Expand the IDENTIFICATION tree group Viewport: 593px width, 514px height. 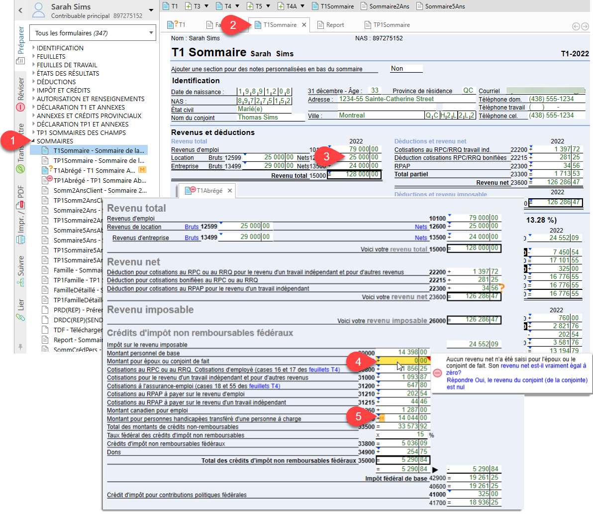[34, 48]
